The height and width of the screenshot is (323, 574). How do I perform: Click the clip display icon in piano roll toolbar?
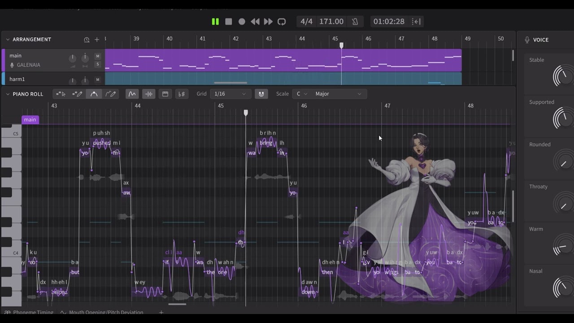(165, 94)
